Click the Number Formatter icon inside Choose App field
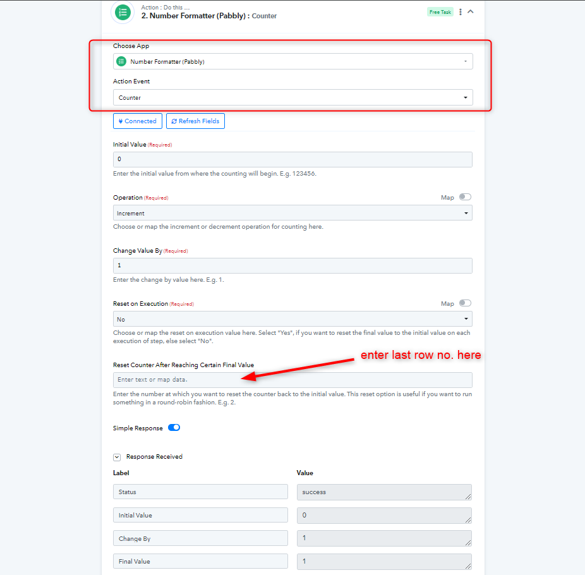585x575 pixels. point(121,61)
